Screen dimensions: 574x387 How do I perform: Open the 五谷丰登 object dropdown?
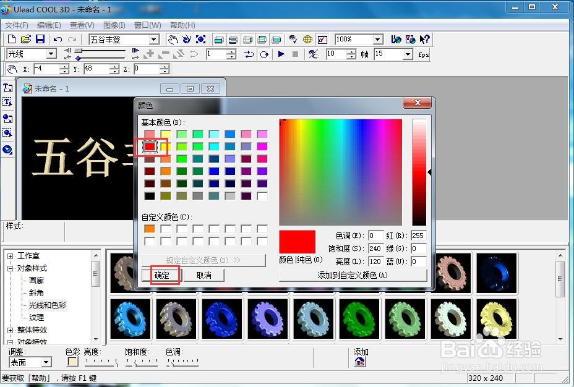pos(154,39)
